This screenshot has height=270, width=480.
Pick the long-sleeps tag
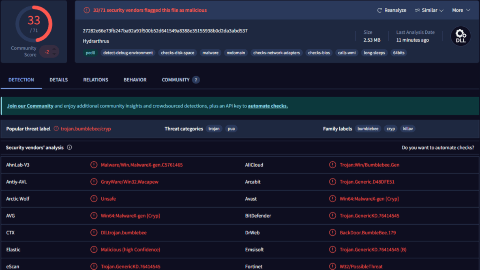(x=374, y=53)
